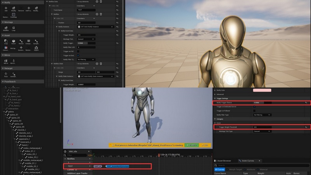Select the Crop asset tool
311x175 pixels.
tap(6, 41)
